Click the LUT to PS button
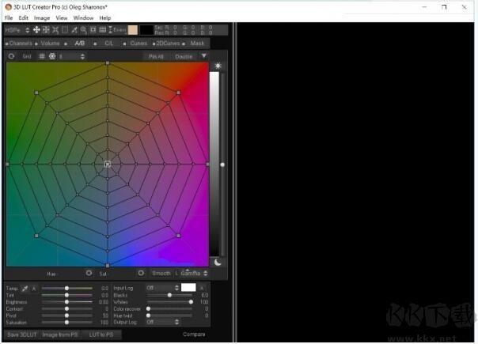Viewport: 478px width, 344px height. (100, 335)
